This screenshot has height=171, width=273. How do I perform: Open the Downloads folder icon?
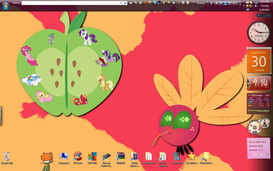[177, 158]
